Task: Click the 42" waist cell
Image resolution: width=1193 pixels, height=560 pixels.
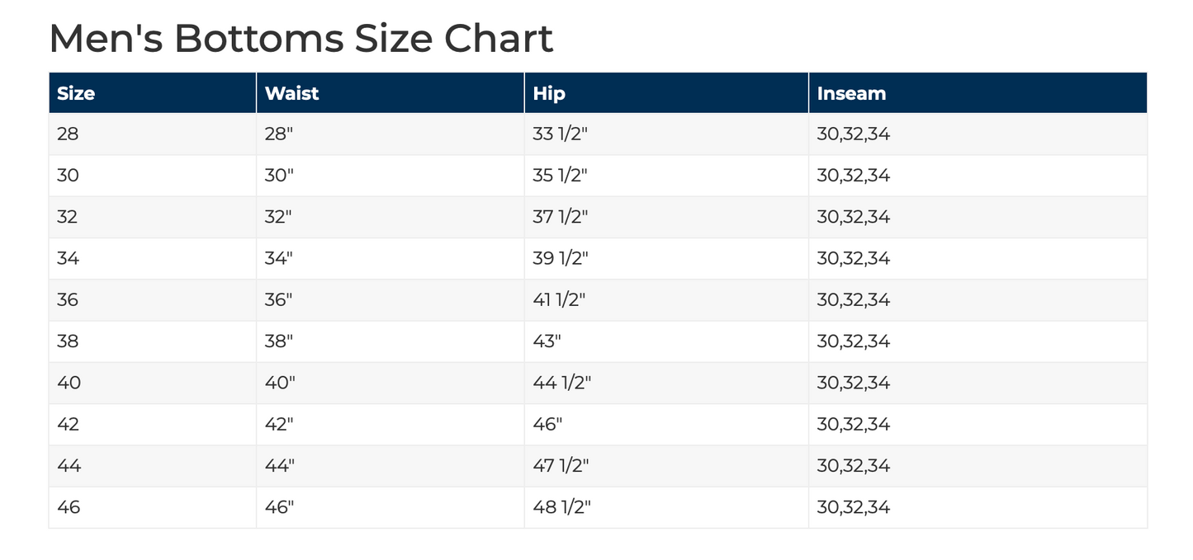Action: [x=279, y=424]
